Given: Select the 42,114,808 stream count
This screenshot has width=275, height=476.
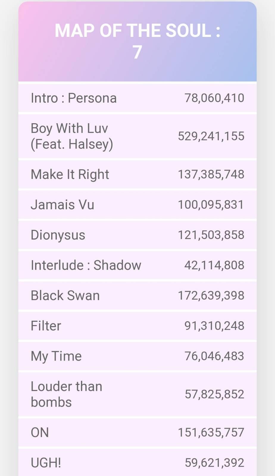Looking at the screenshot, I should (x=214, y=265).
